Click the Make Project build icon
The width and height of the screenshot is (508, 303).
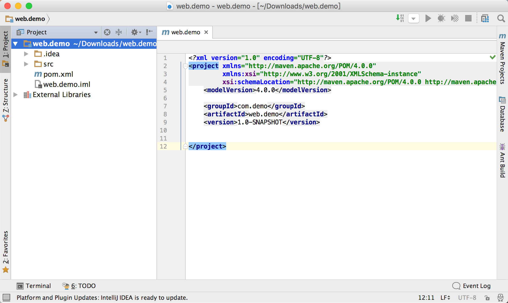[400, 19]
